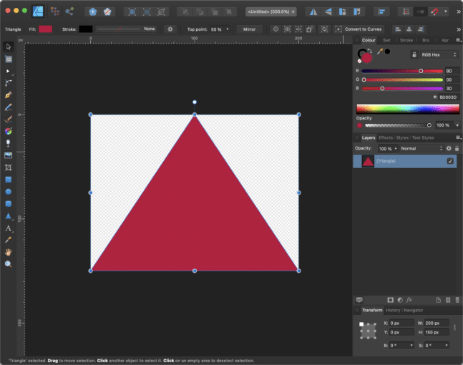This screenshot has width=463, height=365.
Task: Select the Fill gradient tool
Action: coord(9,131)
